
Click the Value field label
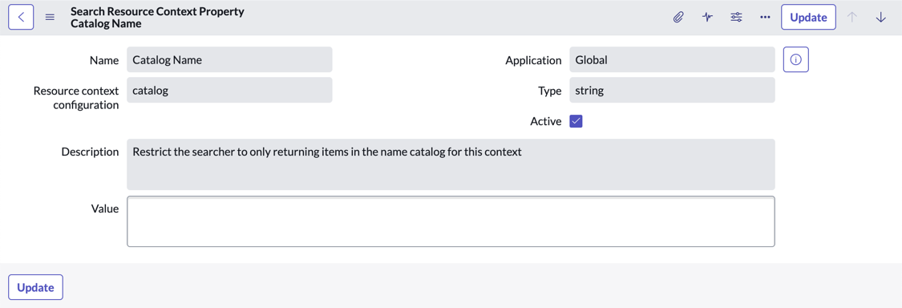point(105,209)
